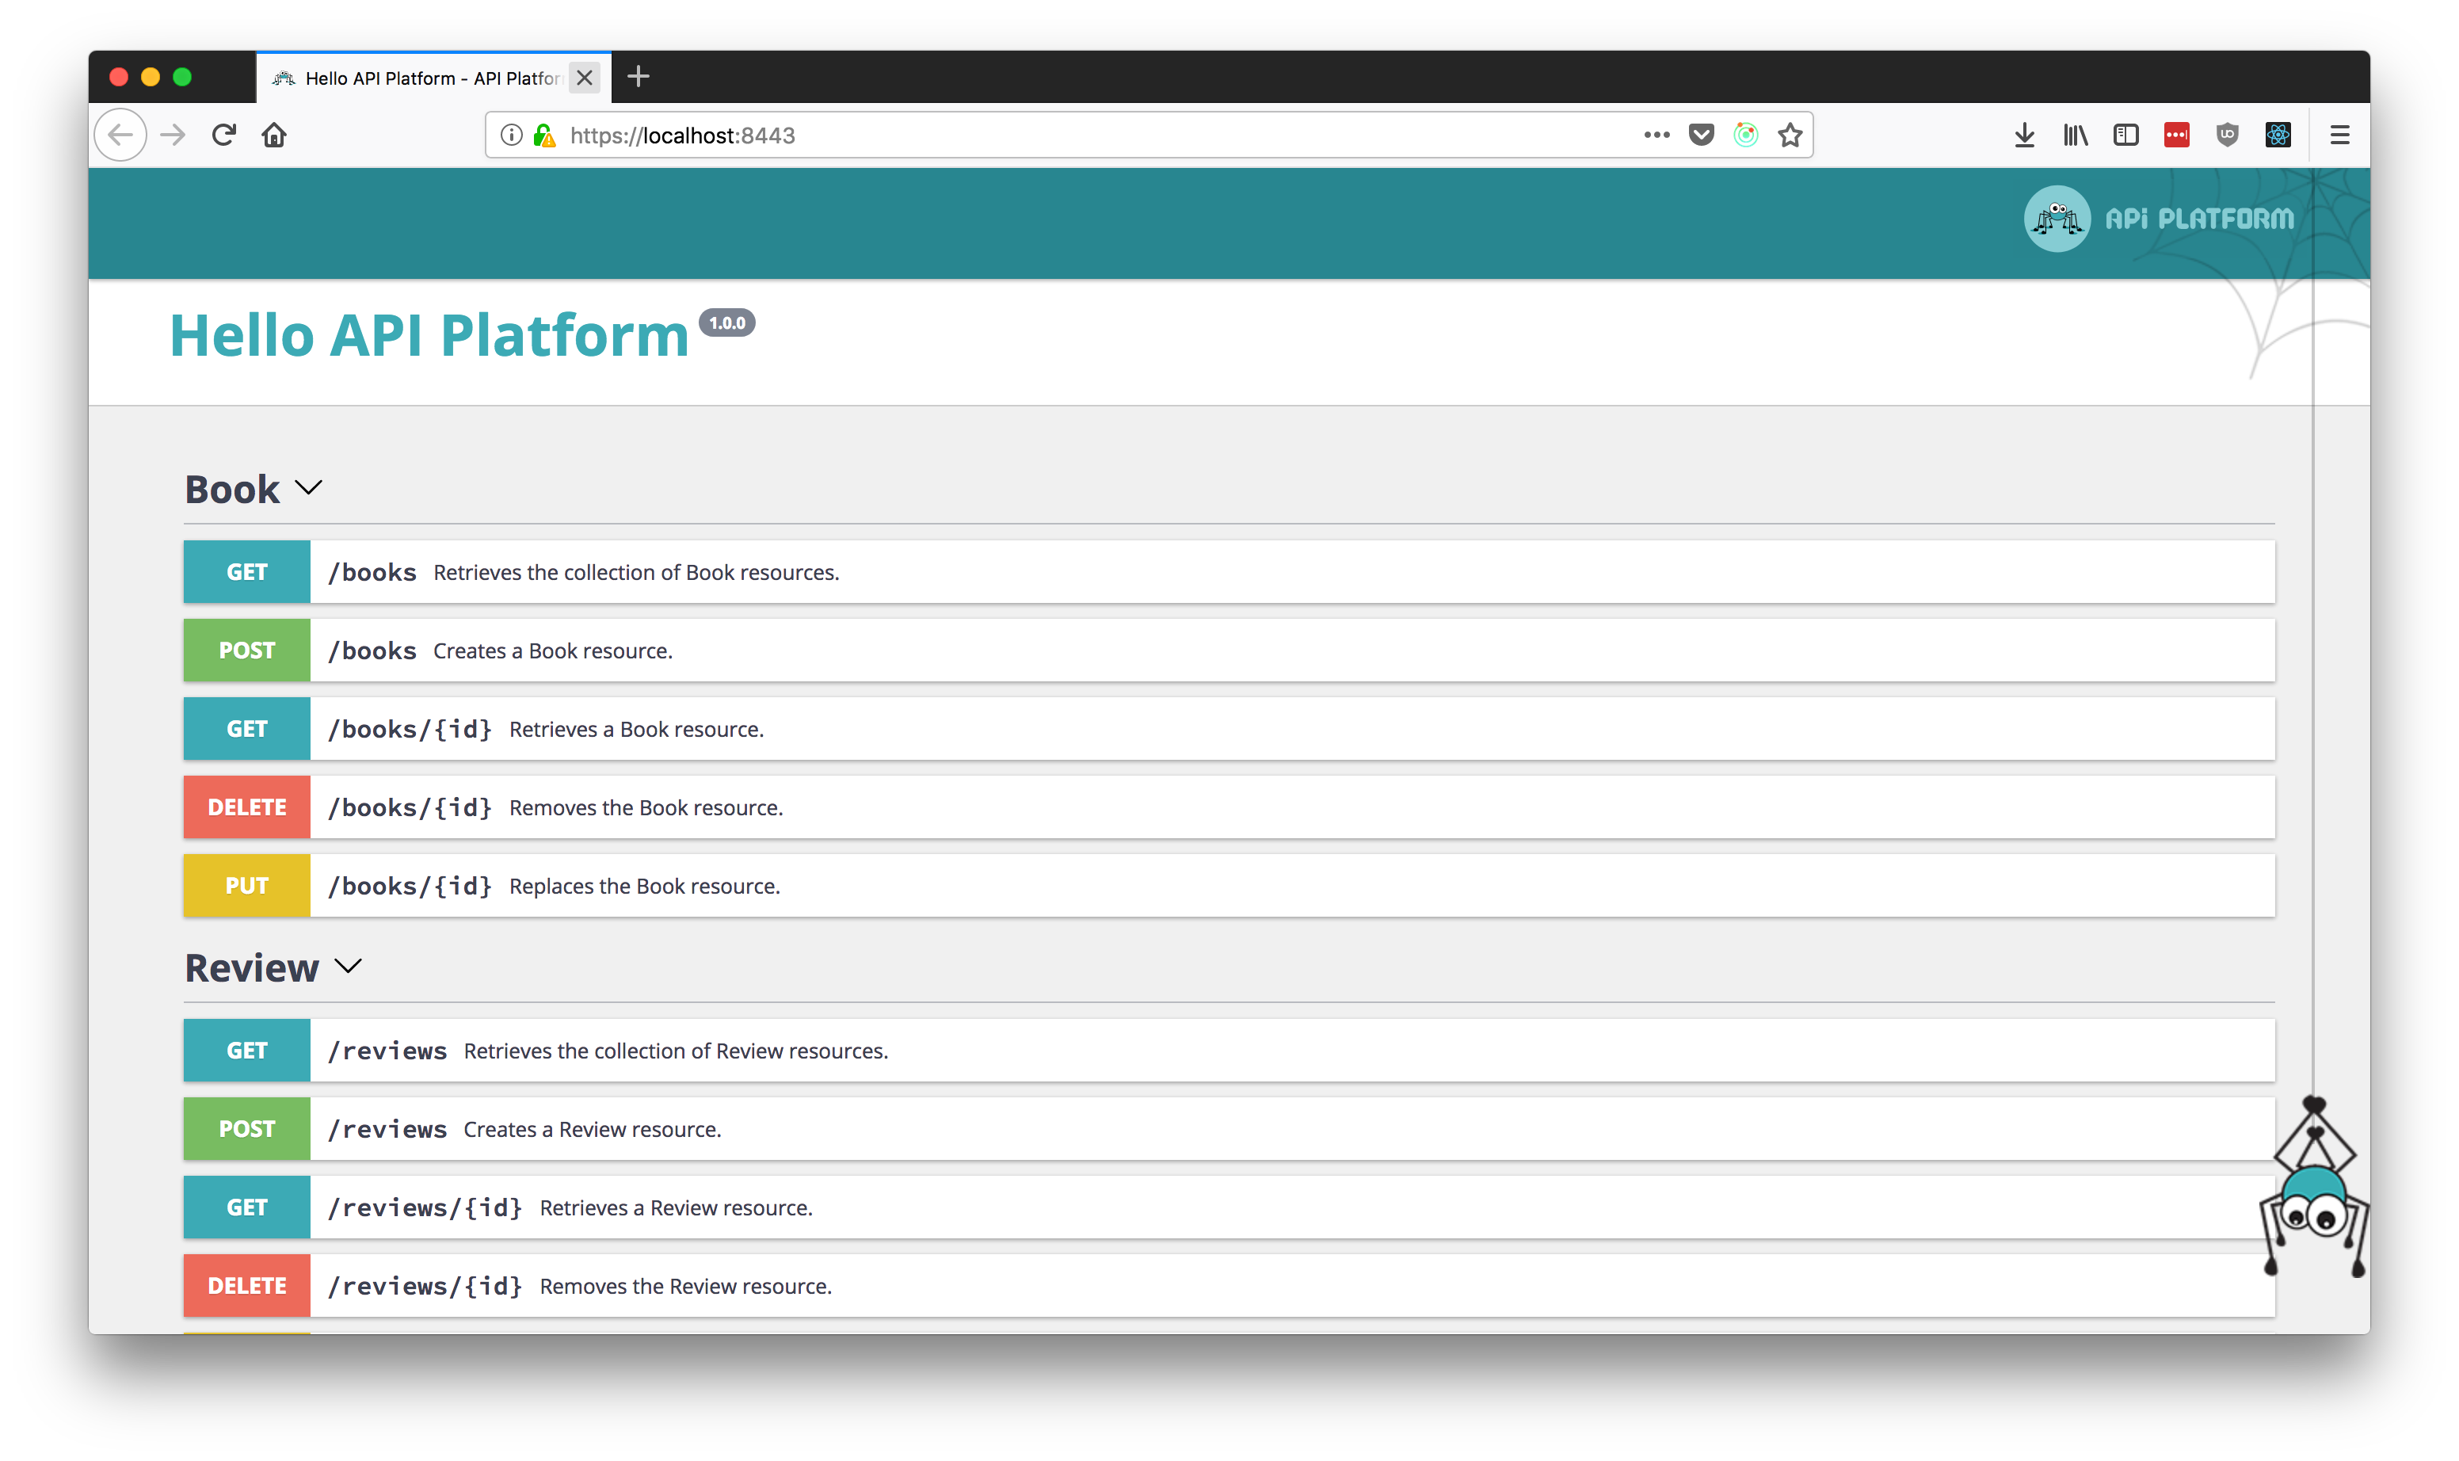
Task: Collapse the Review section chevron
Action: [348, 967]
